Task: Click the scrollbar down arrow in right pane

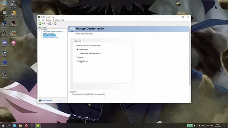Action: (x=190, y=102)
